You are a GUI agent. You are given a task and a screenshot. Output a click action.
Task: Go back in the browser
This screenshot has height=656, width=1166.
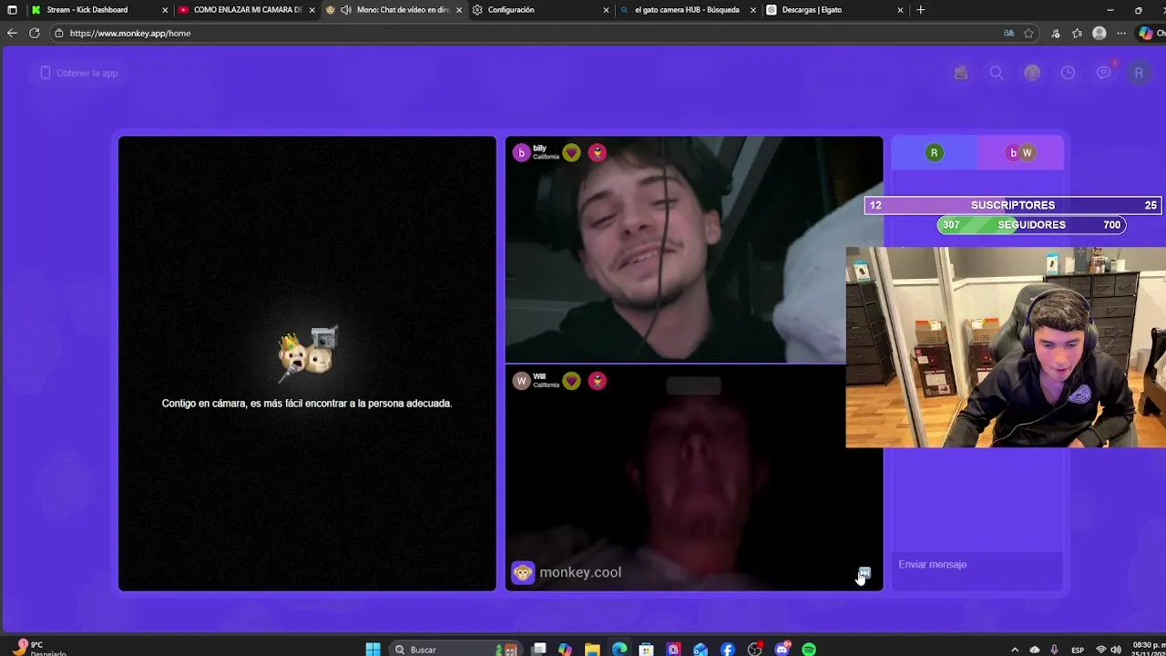[x=12, y=33]
